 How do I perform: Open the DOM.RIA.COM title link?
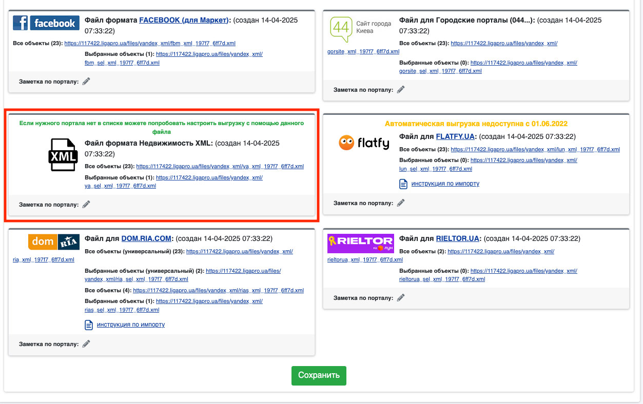(147, 238)
